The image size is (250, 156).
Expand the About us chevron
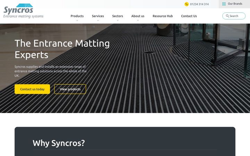point(138,20)
